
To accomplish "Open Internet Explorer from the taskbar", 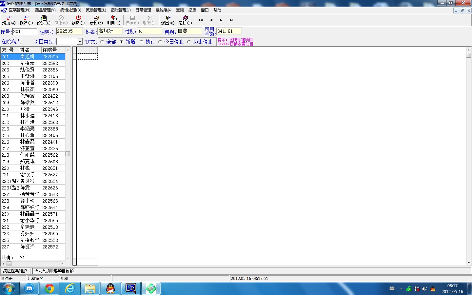I will click(x=70, y=289).
